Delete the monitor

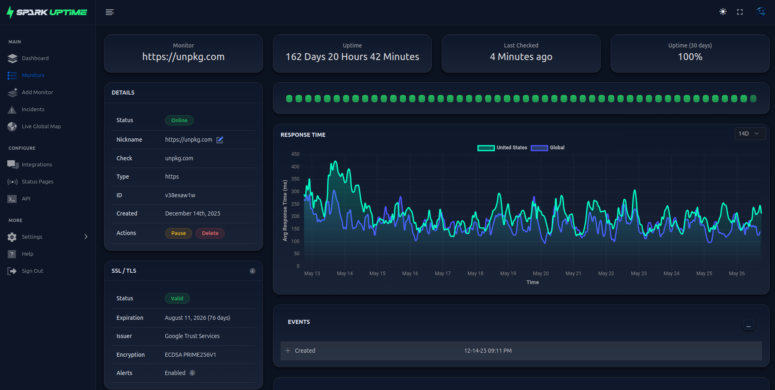pyautogui.click(x=210, y=233)
